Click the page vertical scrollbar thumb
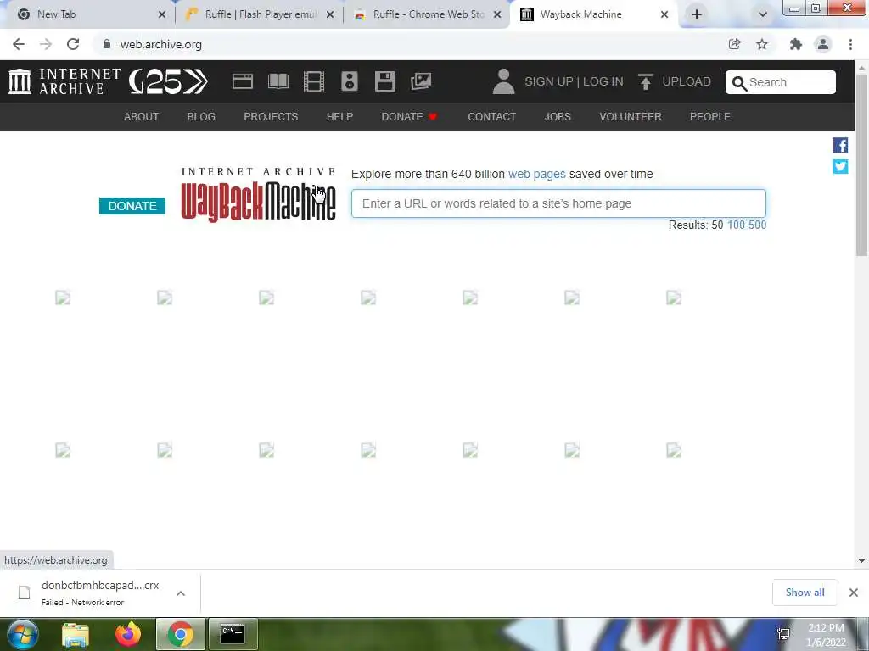Image resolution: width=869 pixels, height=651 pixels. 862,164
